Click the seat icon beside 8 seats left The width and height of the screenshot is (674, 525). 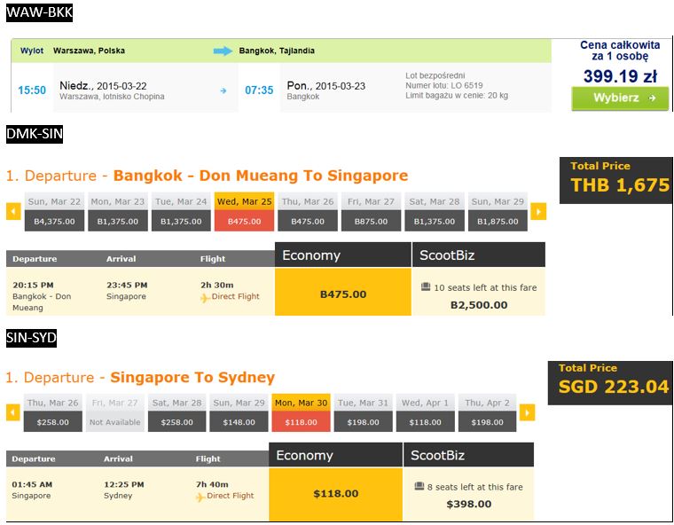[419, 486]
